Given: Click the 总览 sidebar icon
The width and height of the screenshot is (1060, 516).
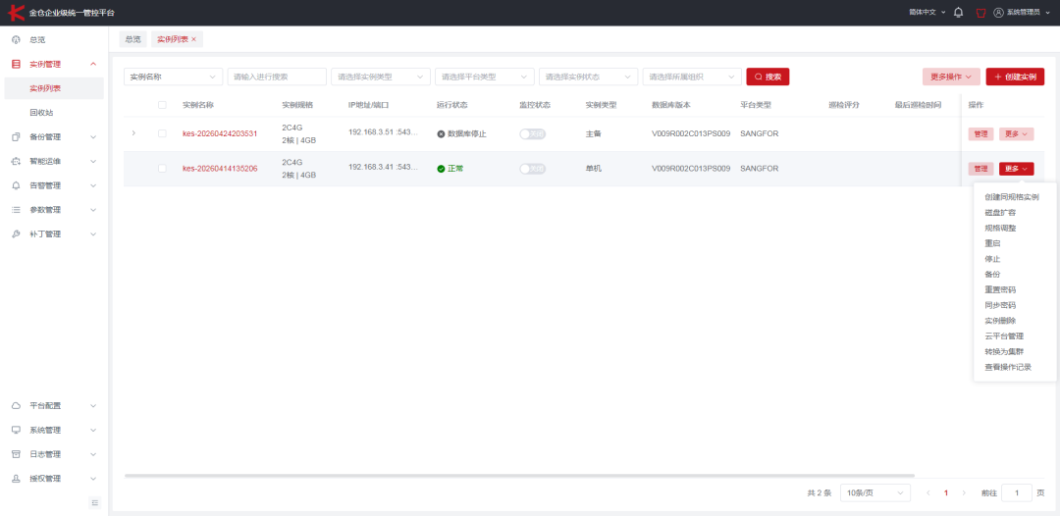Looking at the screenshot, I should 17,40.
